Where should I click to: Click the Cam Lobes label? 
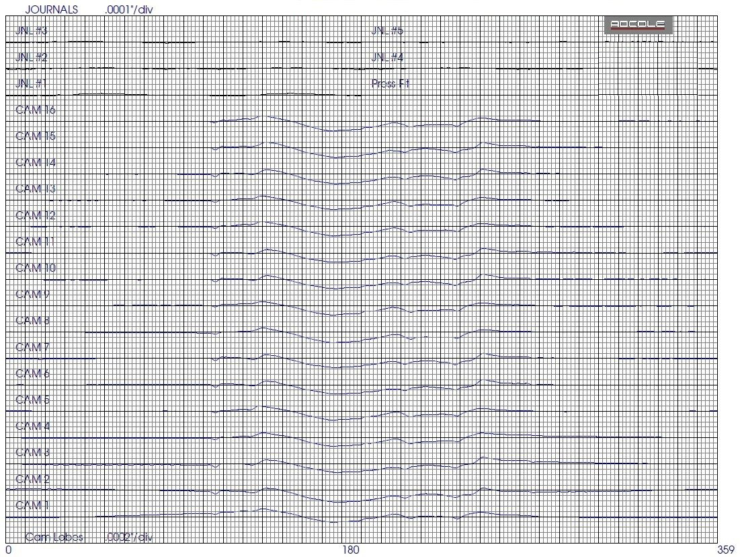click(x=54, y=537)
